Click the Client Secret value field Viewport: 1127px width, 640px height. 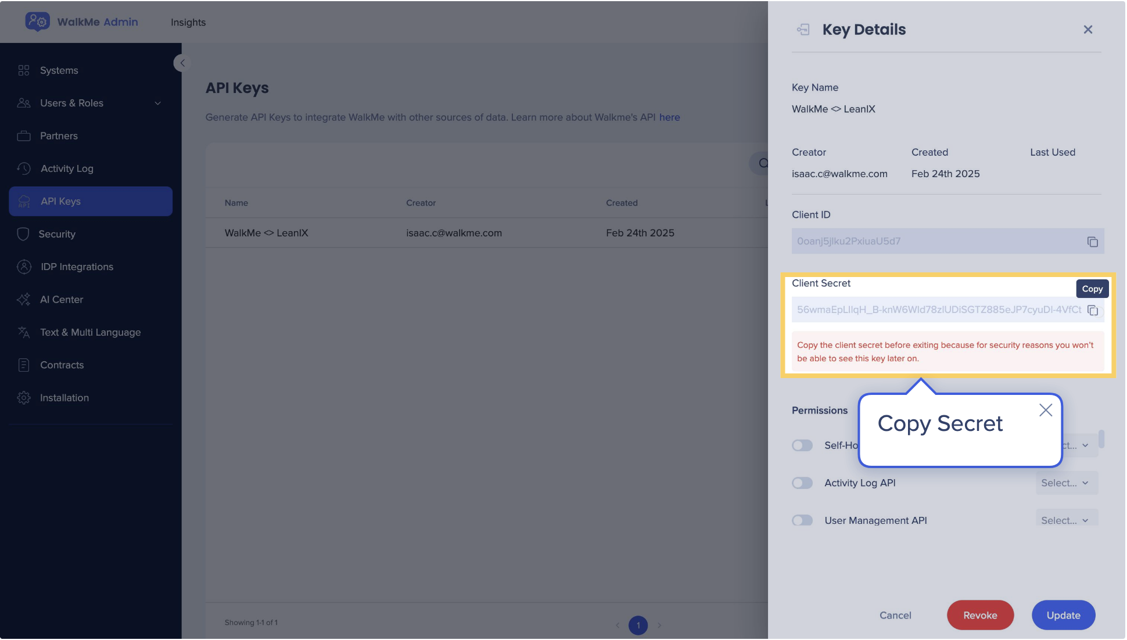(947, 310)
